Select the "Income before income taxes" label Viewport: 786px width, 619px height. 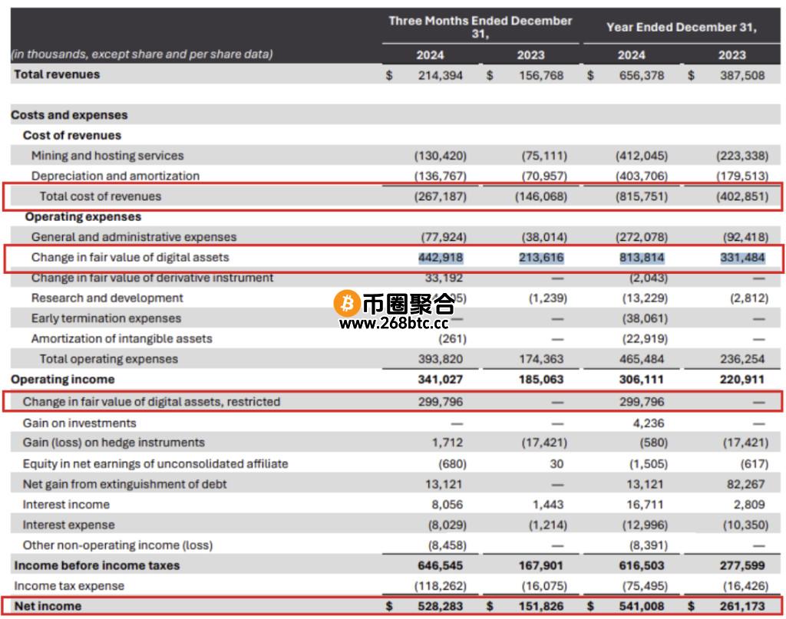(x=97, y=565)
